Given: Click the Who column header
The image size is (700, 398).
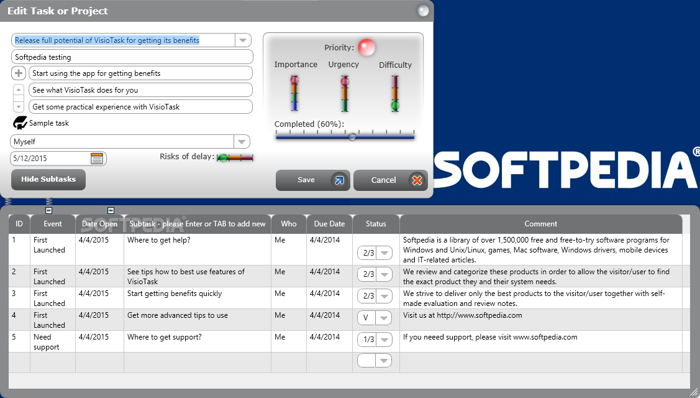Looking at the screenshot, I should (x=289, y=224).
